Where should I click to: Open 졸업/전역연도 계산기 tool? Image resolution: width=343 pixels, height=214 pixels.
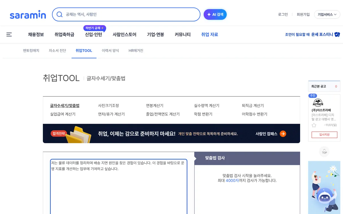(163, 114)
